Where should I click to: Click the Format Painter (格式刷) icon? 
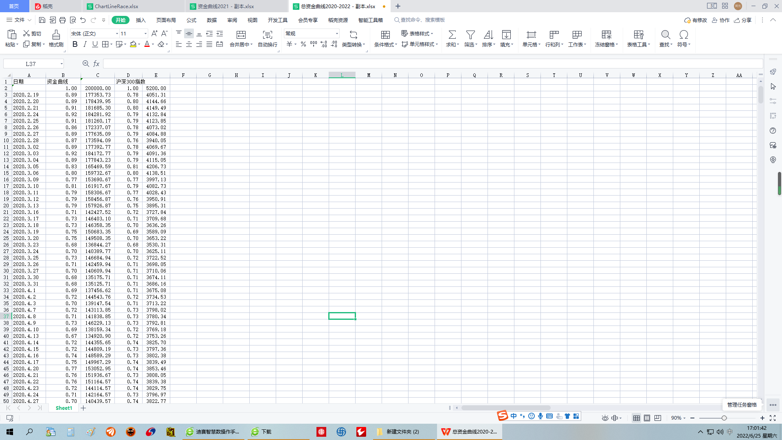56,35
